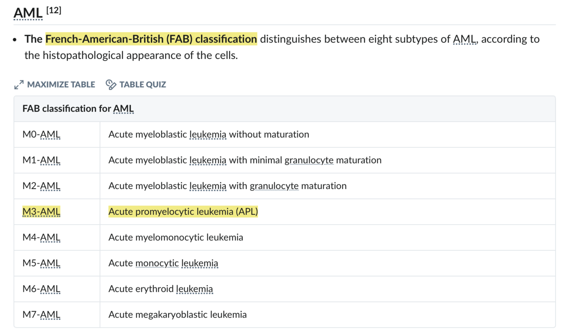Click AML in the FAB classification table header
This screenshot has width=562, height=332.
[123, 109]
